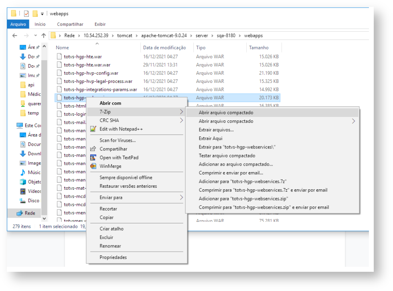Image resolution: width=393 pixels, height=291 pixels.
Task: Click the Downloads arrow icon under Este Computador
Action: (x=23, y=154)
